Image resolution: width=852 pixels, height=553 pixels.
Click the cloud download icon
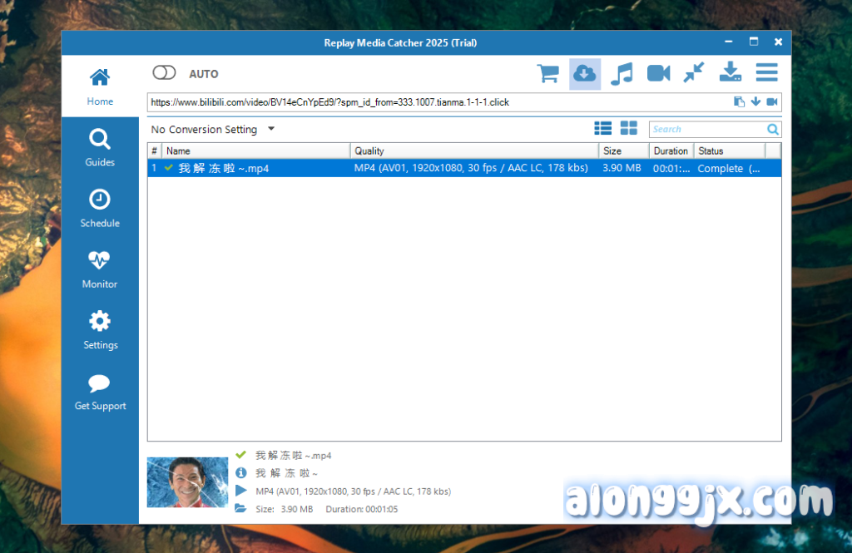pos(585,74)
